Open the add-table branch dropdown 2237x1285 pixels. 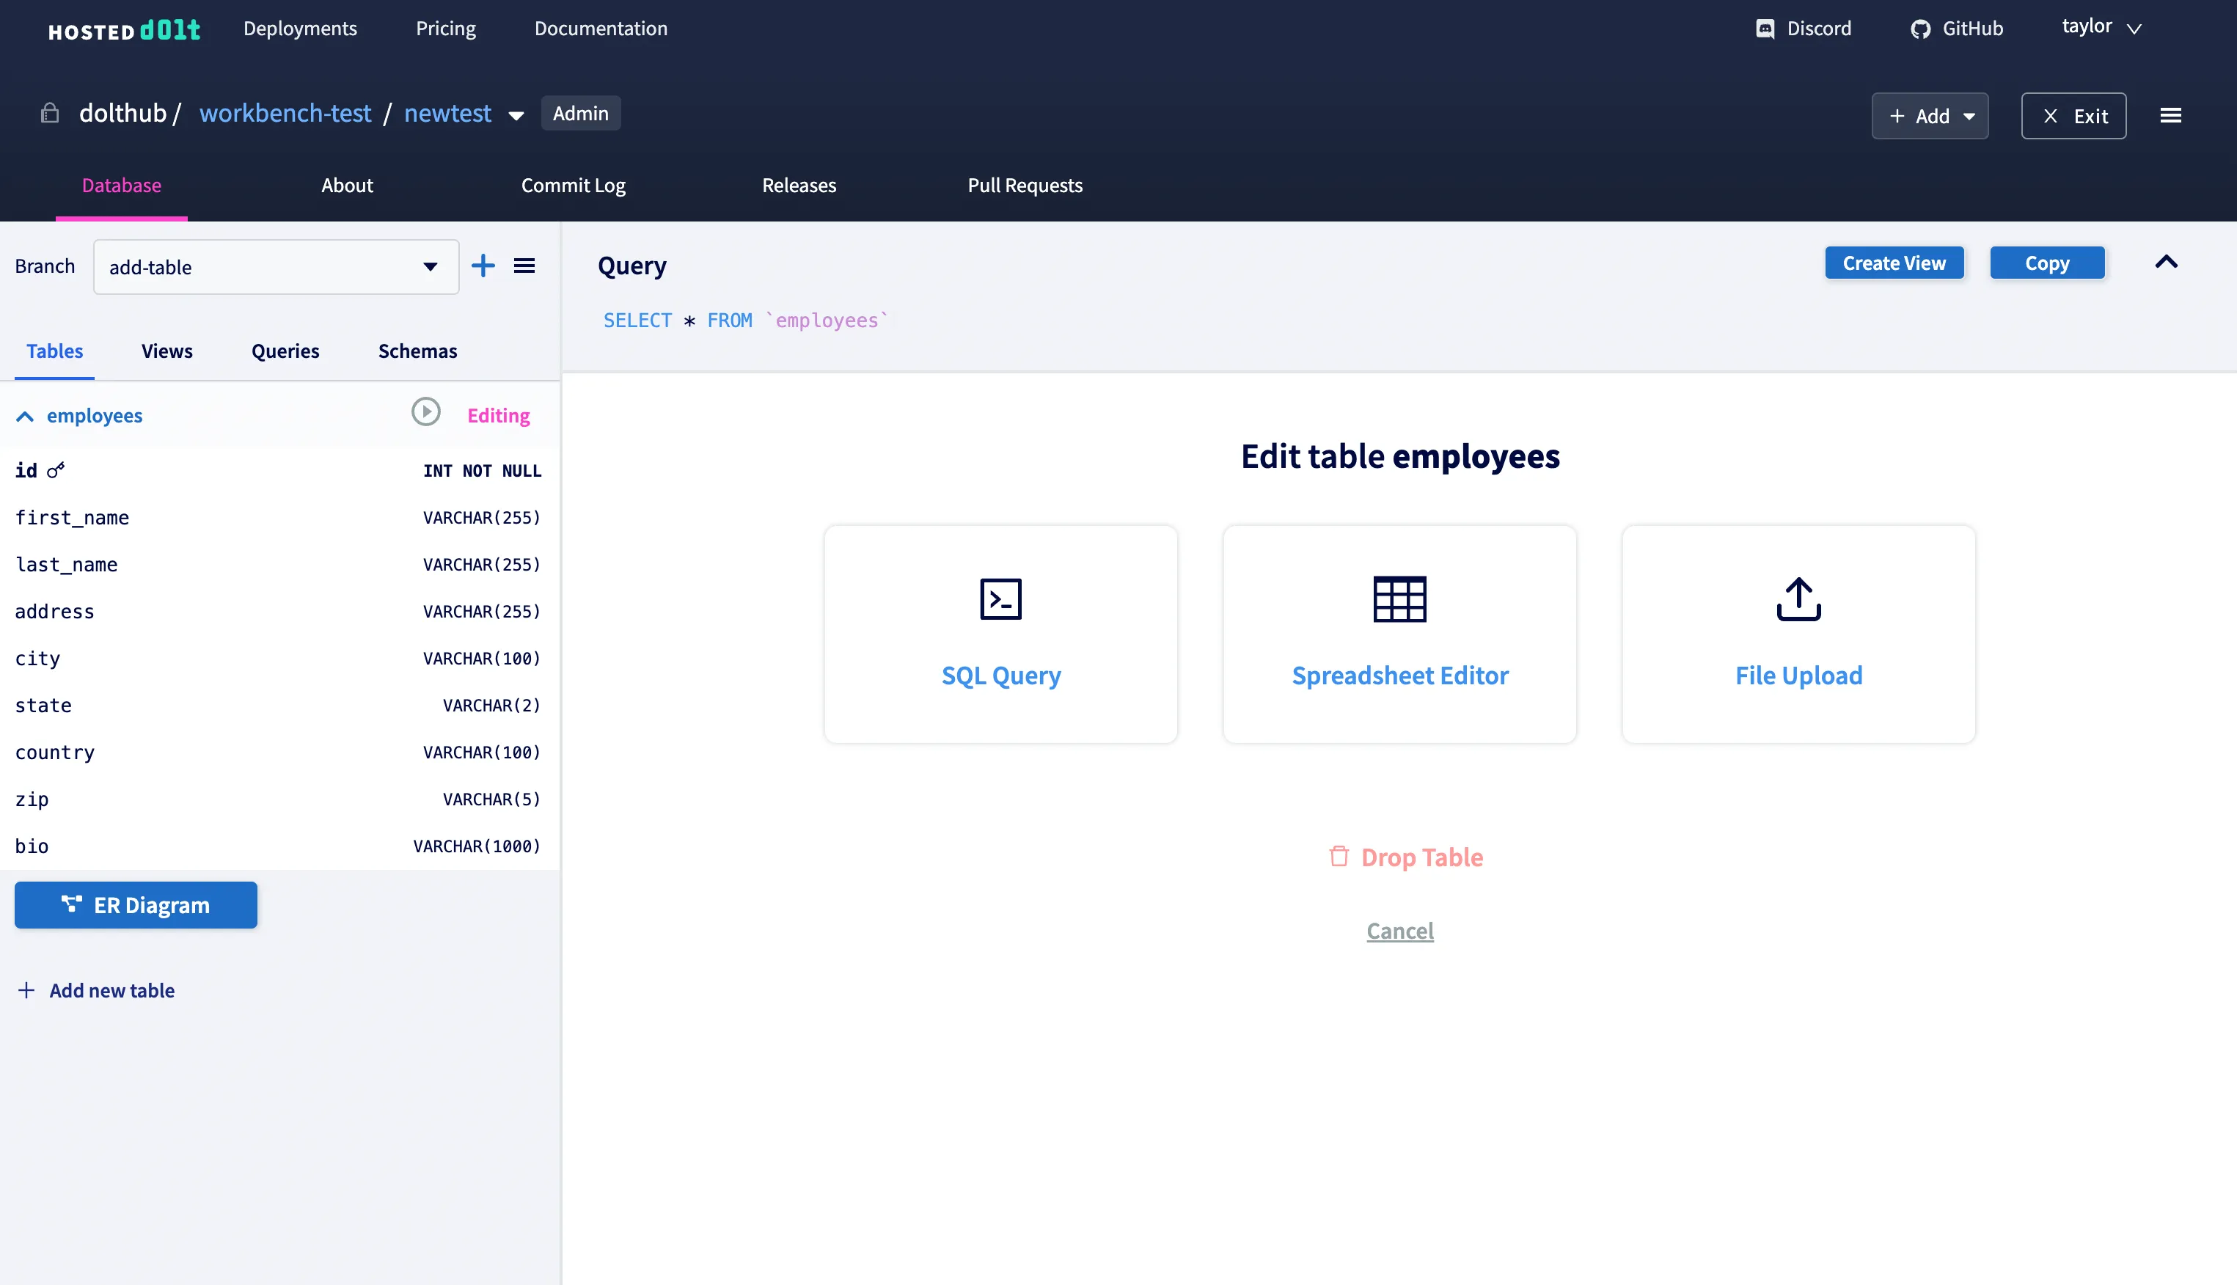tap(275, 266)
